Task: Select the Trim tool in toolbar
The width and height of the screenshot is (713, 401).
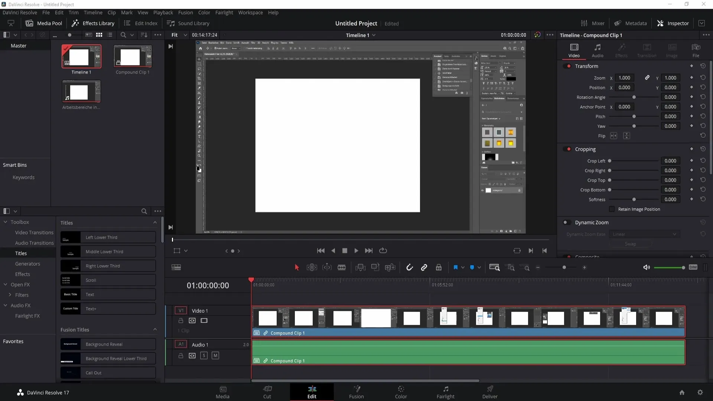Action: click(312, 267)
